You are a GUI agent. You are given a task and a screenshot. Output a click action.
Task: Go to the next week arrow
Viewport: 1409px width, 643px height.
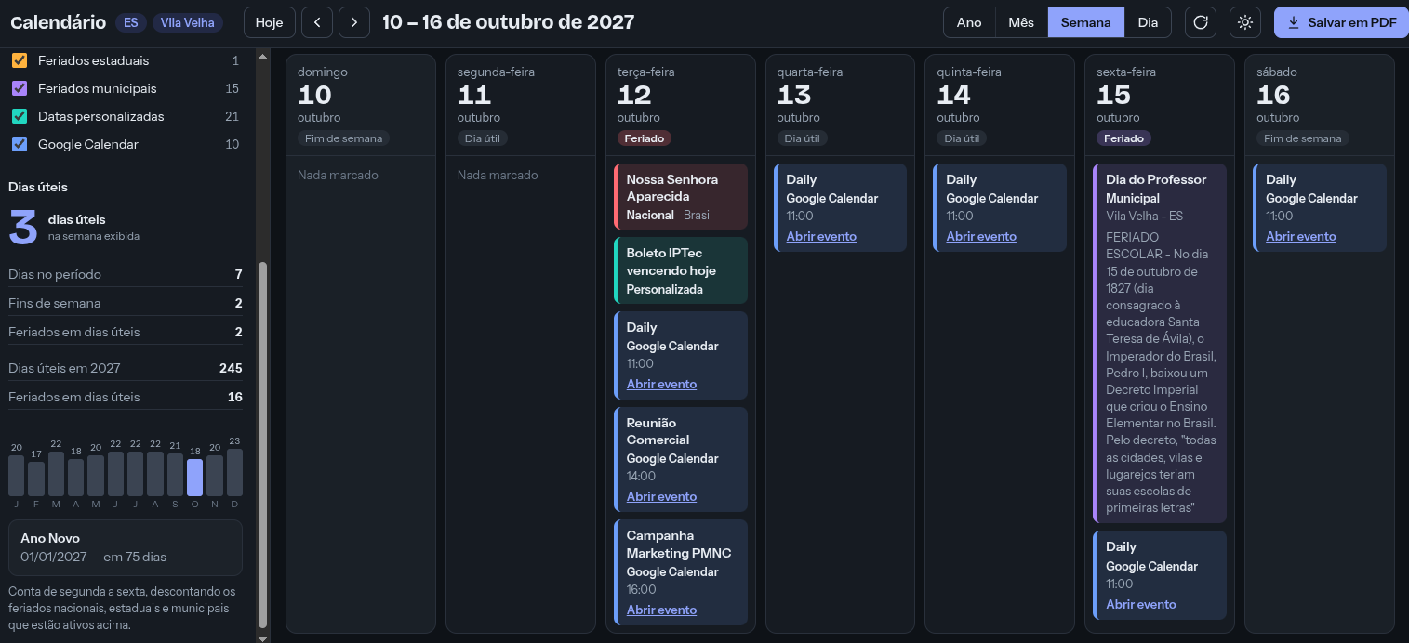point(353,22)
